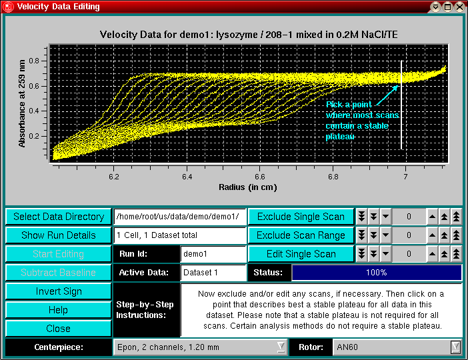468x360 pixels.
Task: Click the Close button in left panel
Action: (x=59, y=329)
